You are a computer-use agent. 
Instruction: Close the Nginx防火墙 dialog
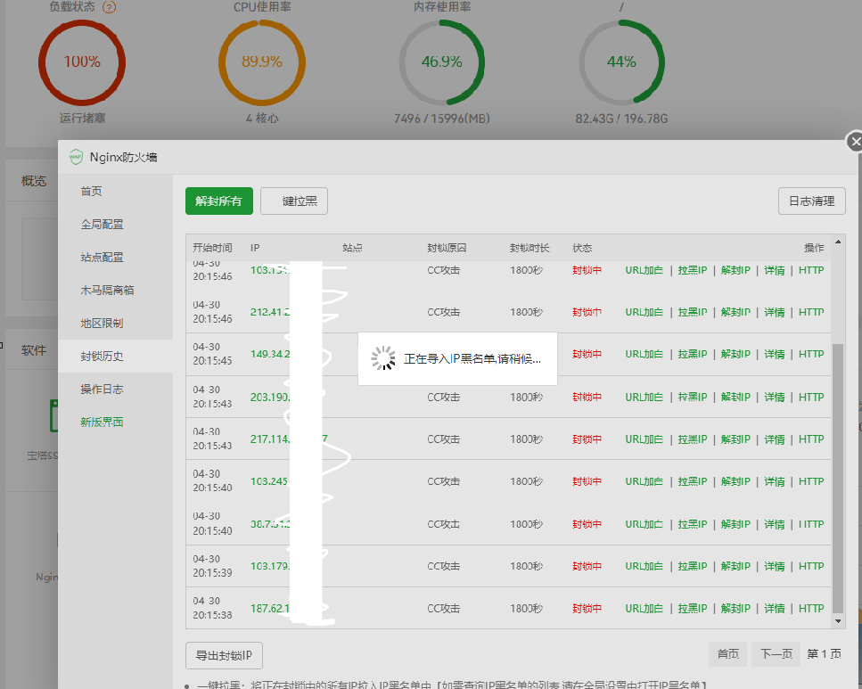[855, 143]
